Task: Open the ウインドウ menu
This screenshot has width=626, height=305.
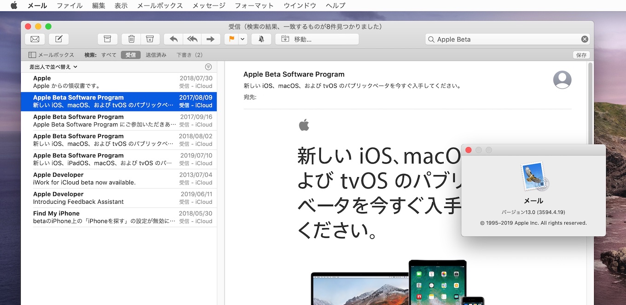Action: 300,6
